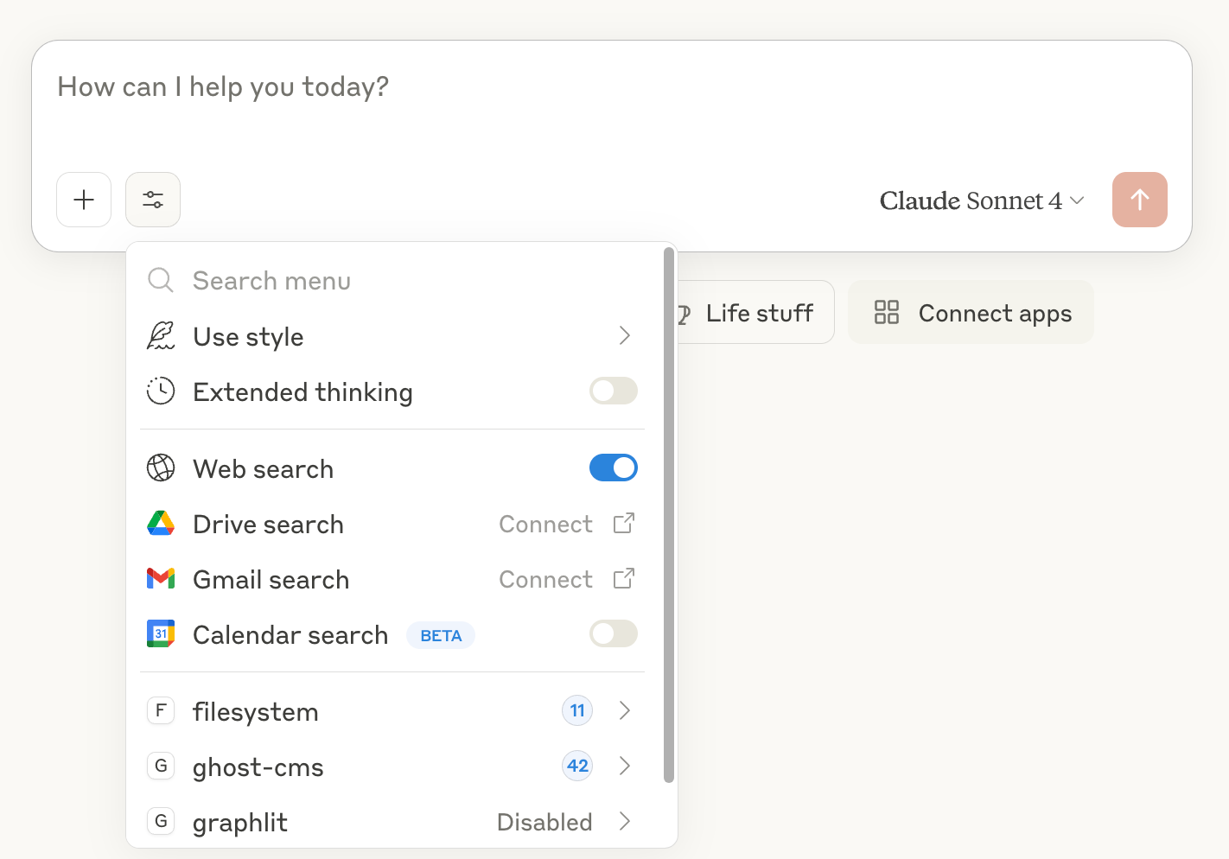Click the Search menu input field
This screenshot has width=1229, height=859.
coord(392,280)
